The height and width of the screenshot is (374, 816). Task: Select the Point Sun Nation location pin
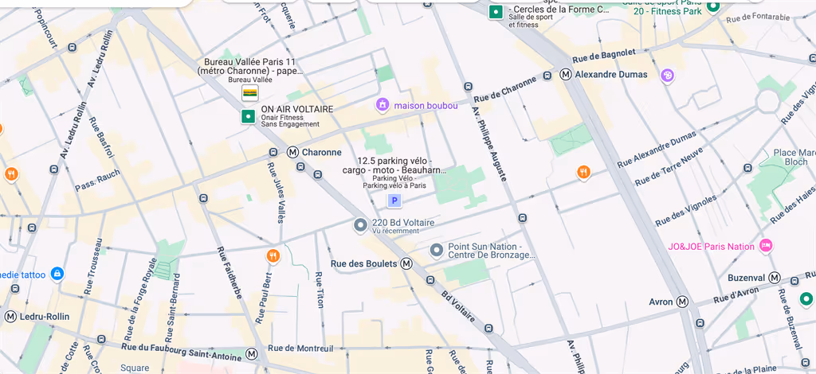click(x=437, y=251)
